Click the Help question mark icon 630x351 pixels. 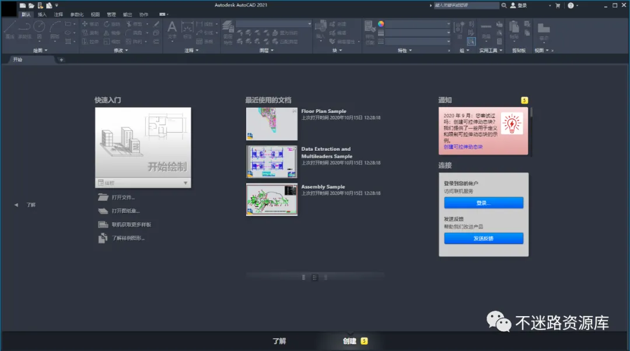570,5
